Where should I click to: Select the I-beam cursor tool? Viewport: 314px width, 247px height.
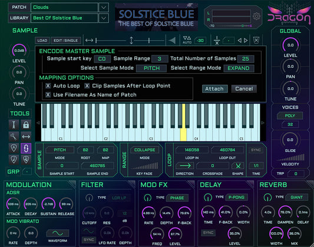(14, 124)
